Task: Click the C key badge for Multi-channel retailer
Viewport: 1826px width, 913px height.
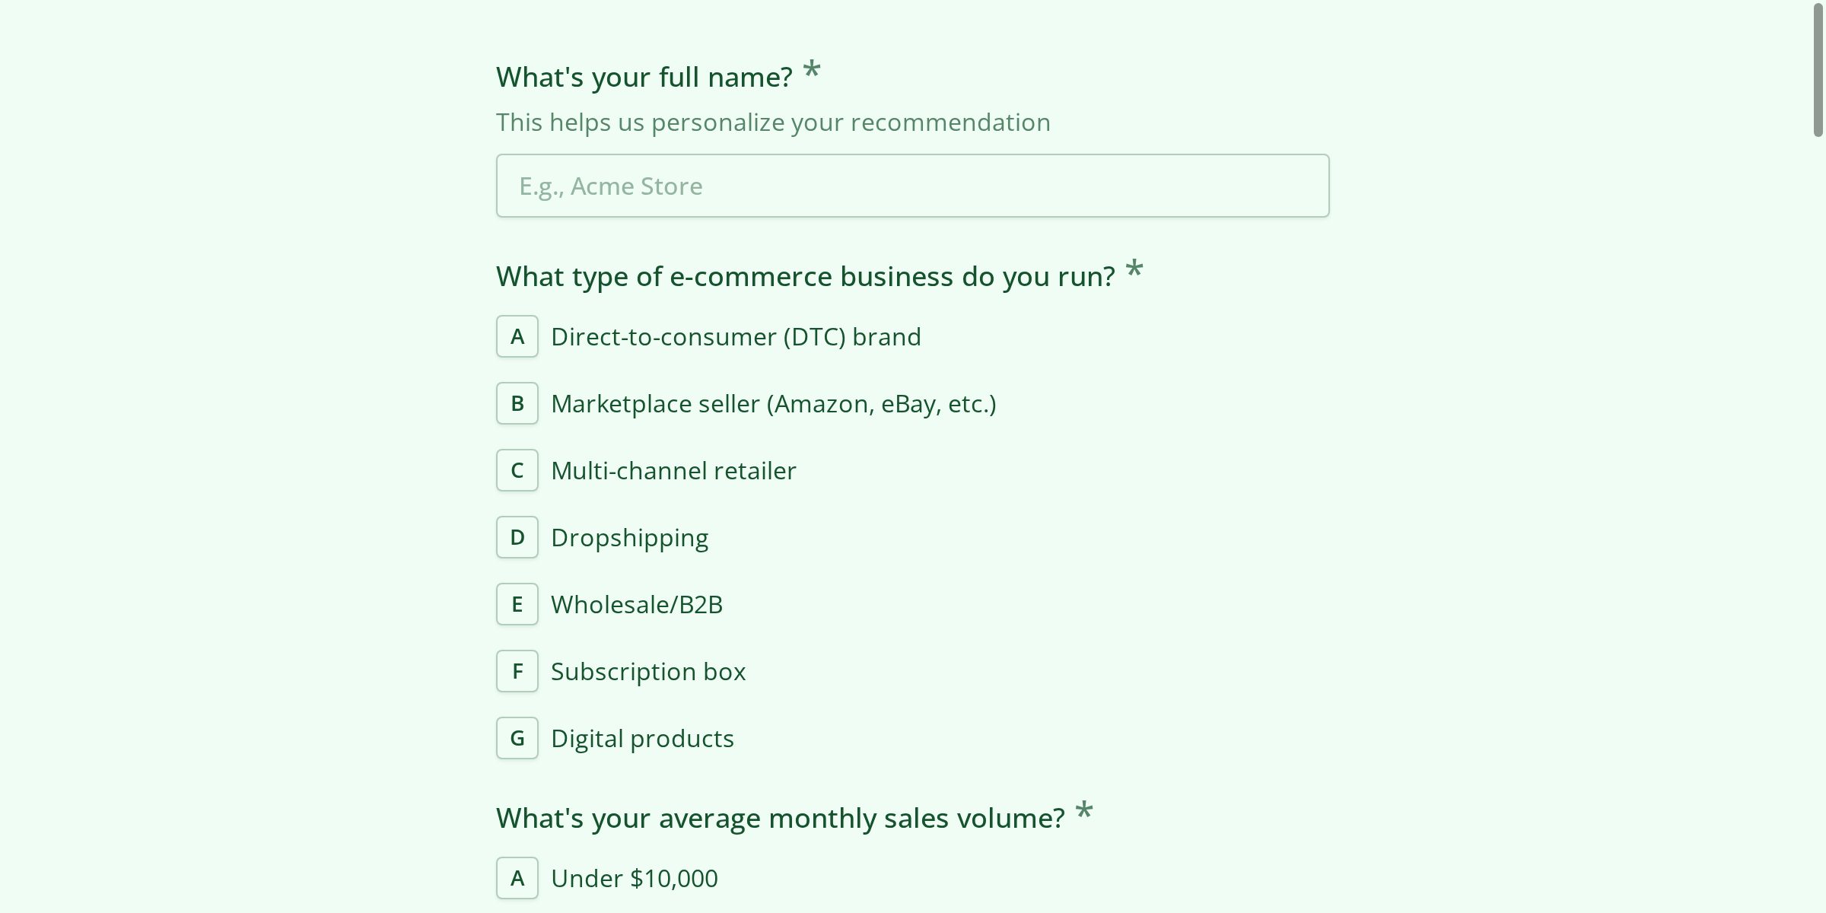Action: (517, 470)
